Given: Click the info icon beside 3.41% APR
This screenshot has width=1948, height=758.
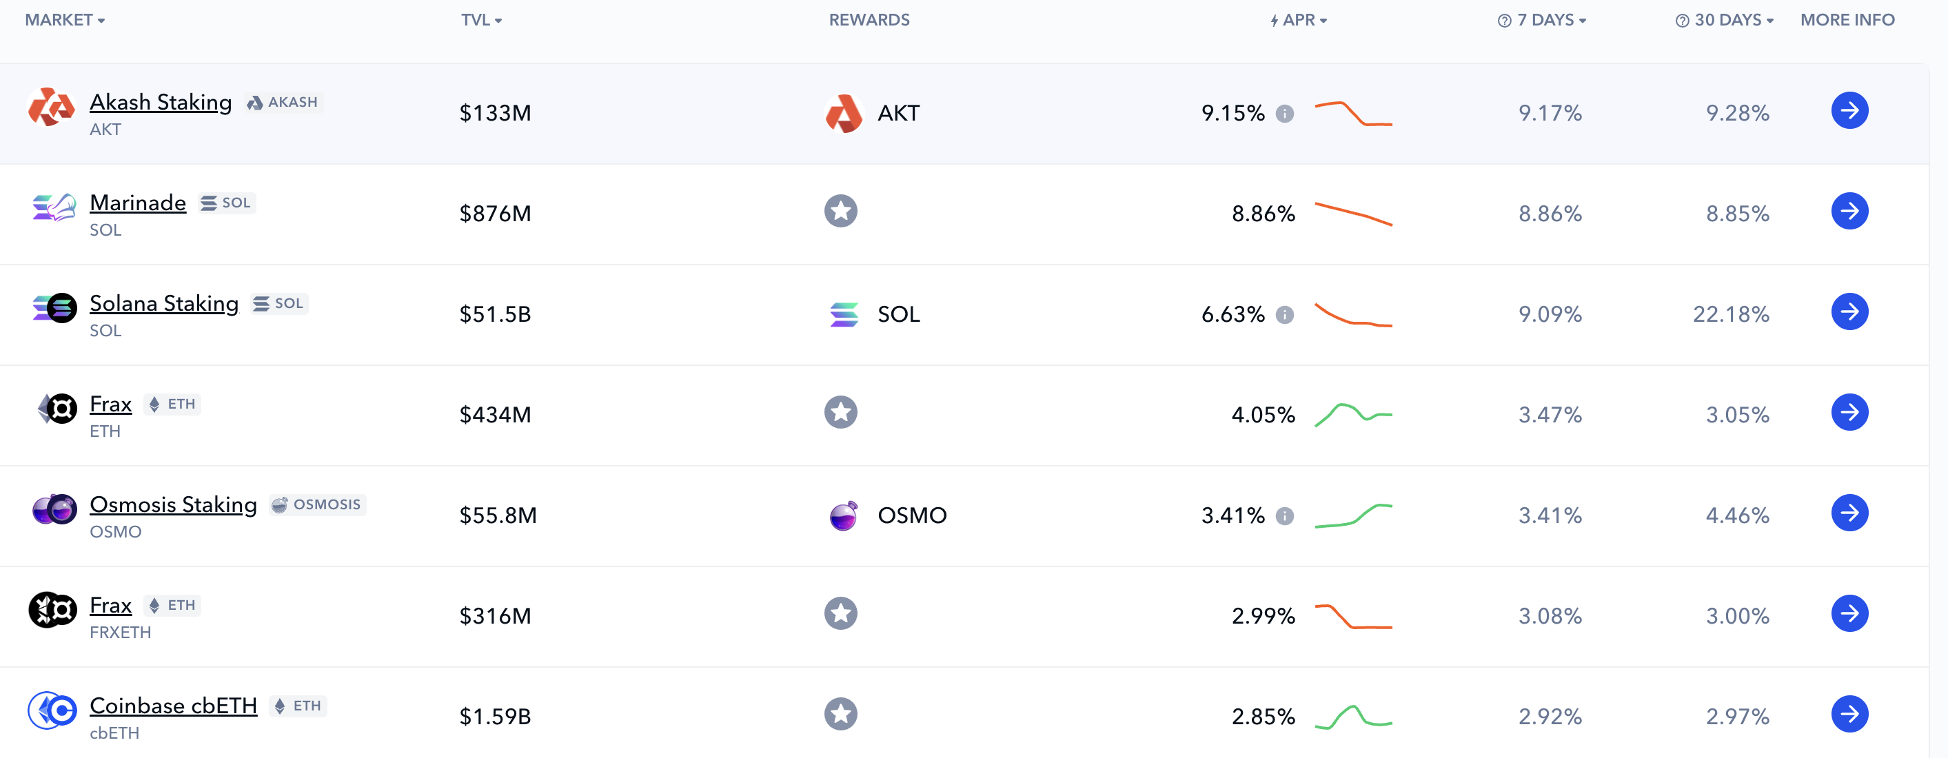Looking at the screenshot, I should pyautogui.click(x=1284, y=515).
